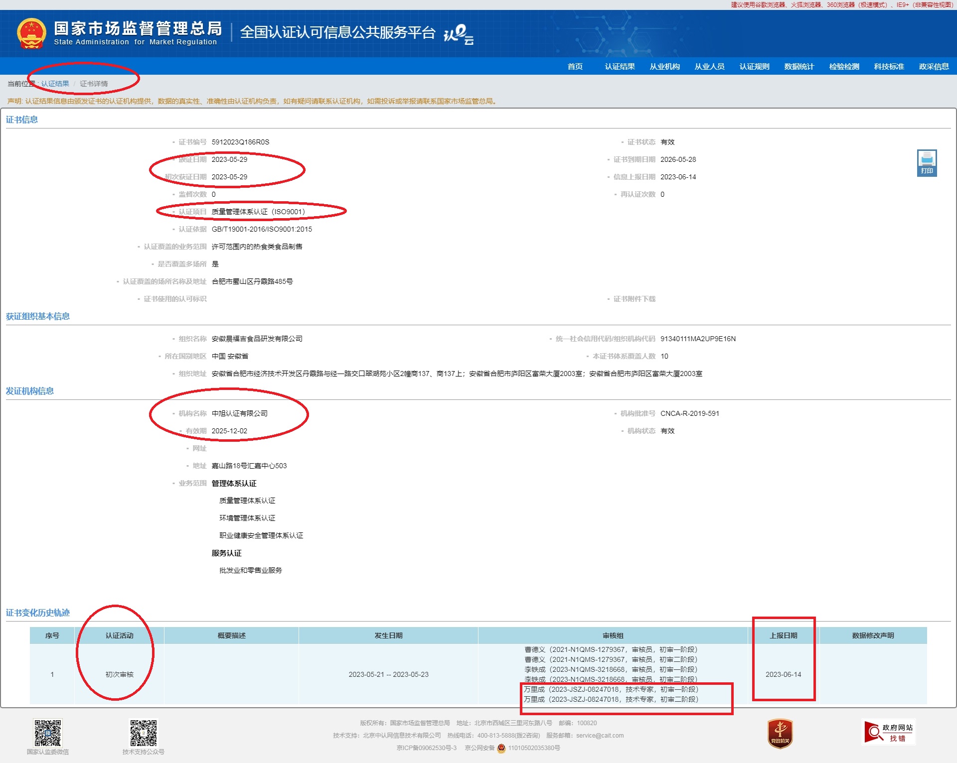This screenshot has width=957, height=763.
Task: Click the 党政机关 badge icon
Action: [780, 733]
